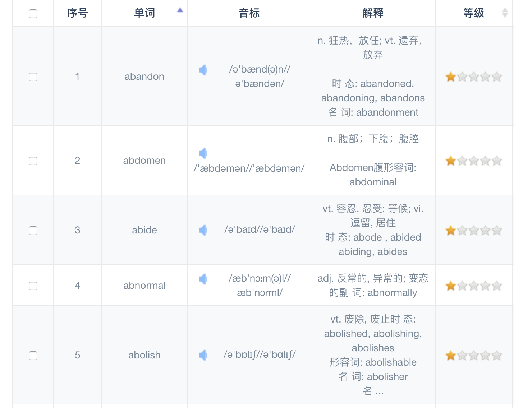514x408 pixels.
Task: Select the checkbox for row 5 abolish
Action: [33, 356]
